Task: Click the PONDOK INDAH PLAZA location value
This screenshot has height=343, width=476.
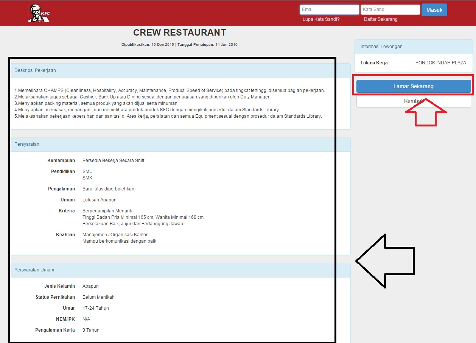Action: point(441,63)
